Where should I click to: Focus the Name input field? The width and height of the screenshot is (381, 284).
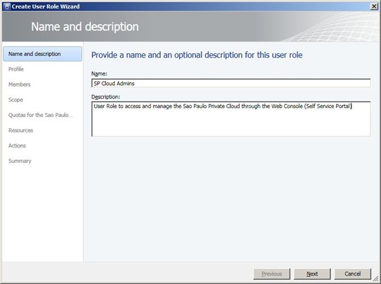point(231,83)
